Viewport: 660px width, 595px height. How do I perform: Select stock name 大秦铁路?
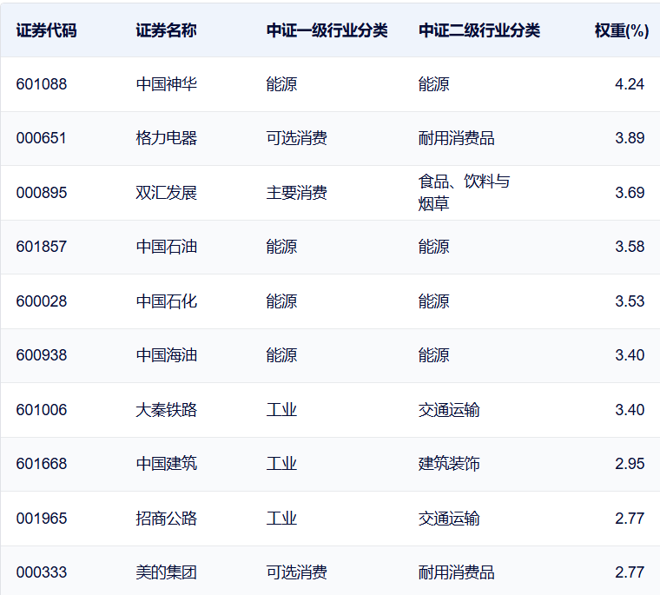point(166,410)
